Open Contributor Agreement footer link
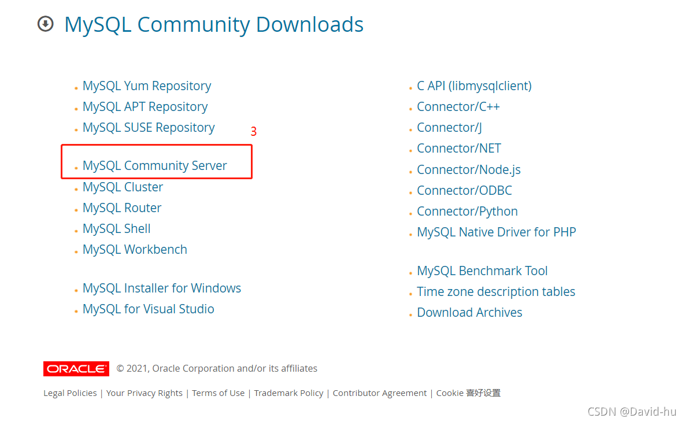 pyautogui.click(x=380, y=393)
